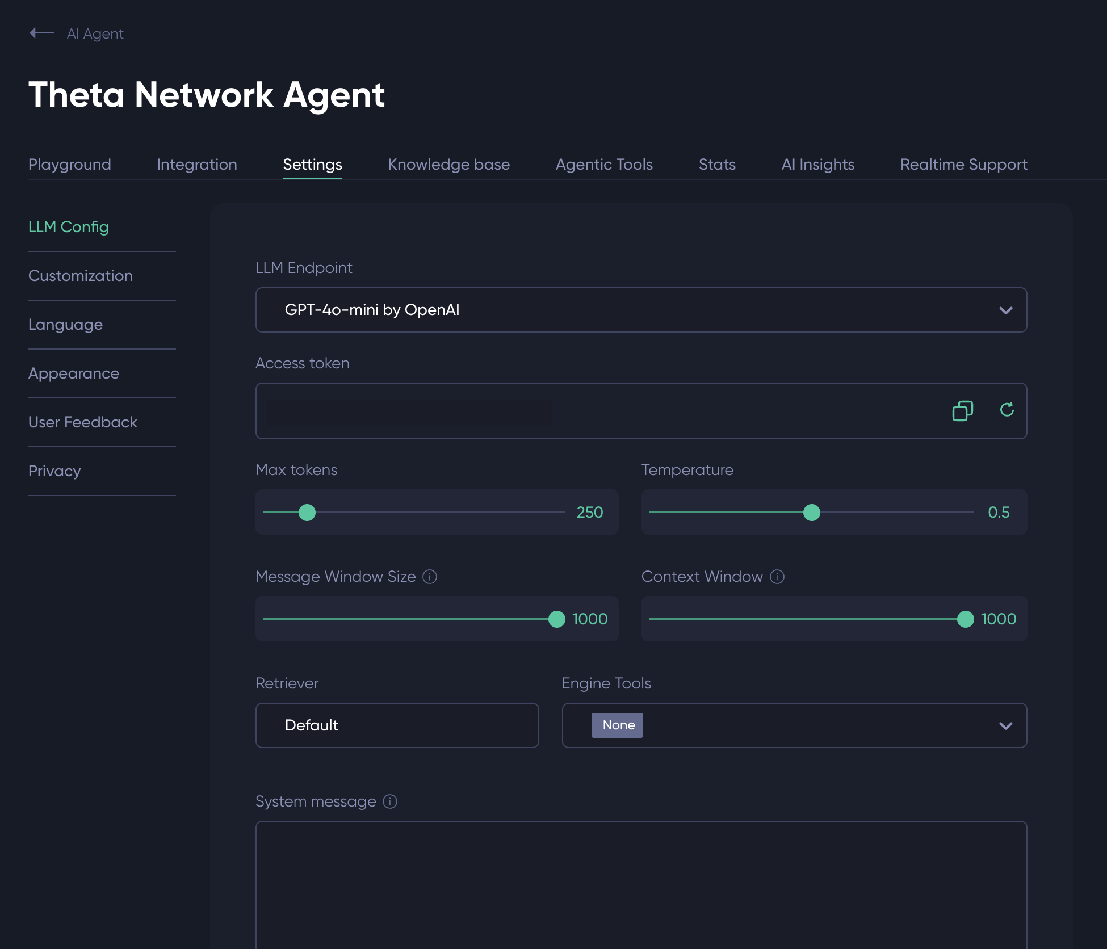
Task: Click the back arrow to AI Agent
Action: [41, 33]
